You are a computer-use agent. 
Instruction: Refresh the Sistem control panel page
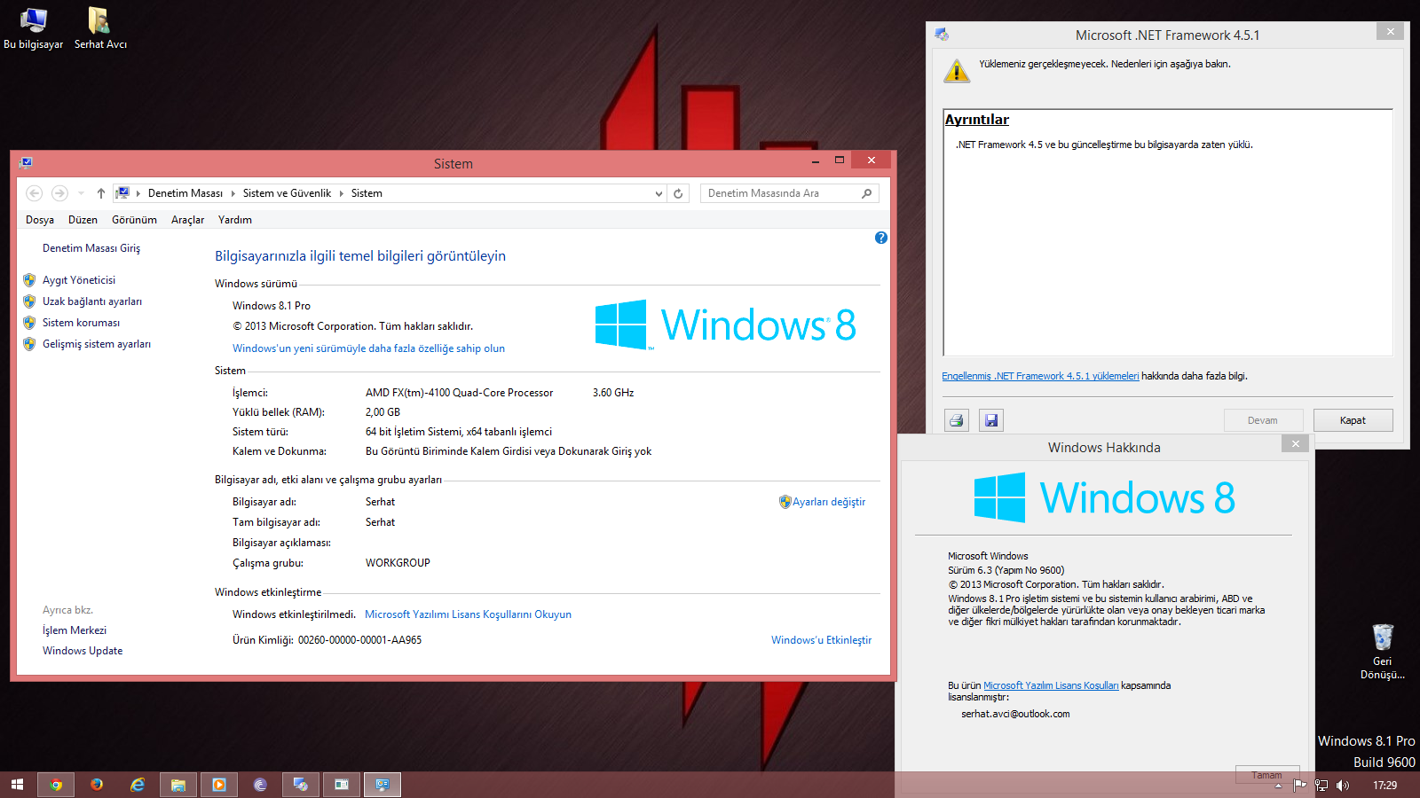[x=678, y=193]
